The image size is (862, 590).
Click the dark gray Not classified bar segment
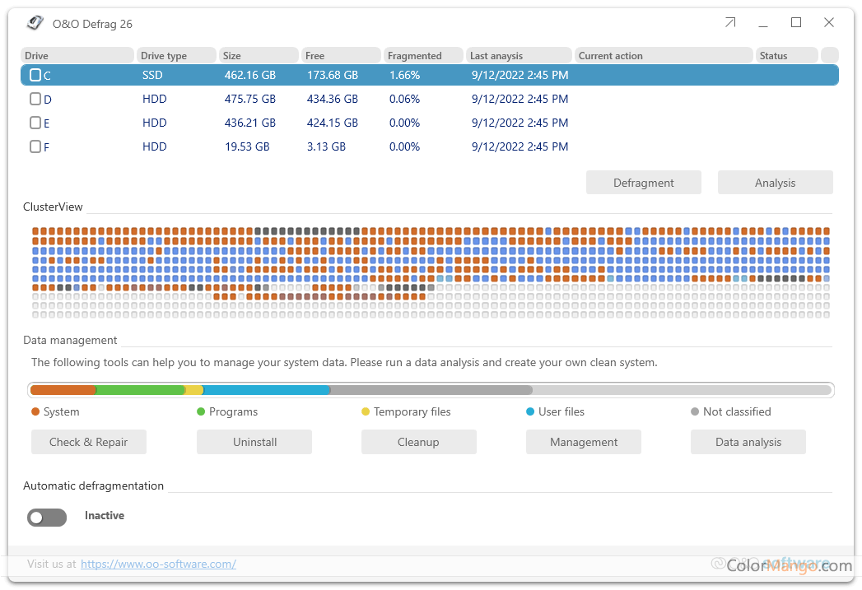[x=431, y=390]
